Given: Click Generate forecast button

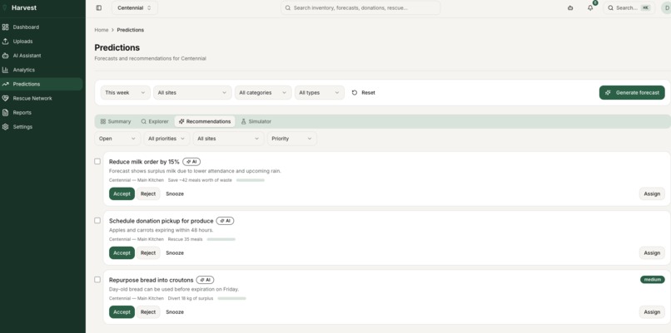Looking at the screenshot, I should pyautogui.click(x=632, y=93).
